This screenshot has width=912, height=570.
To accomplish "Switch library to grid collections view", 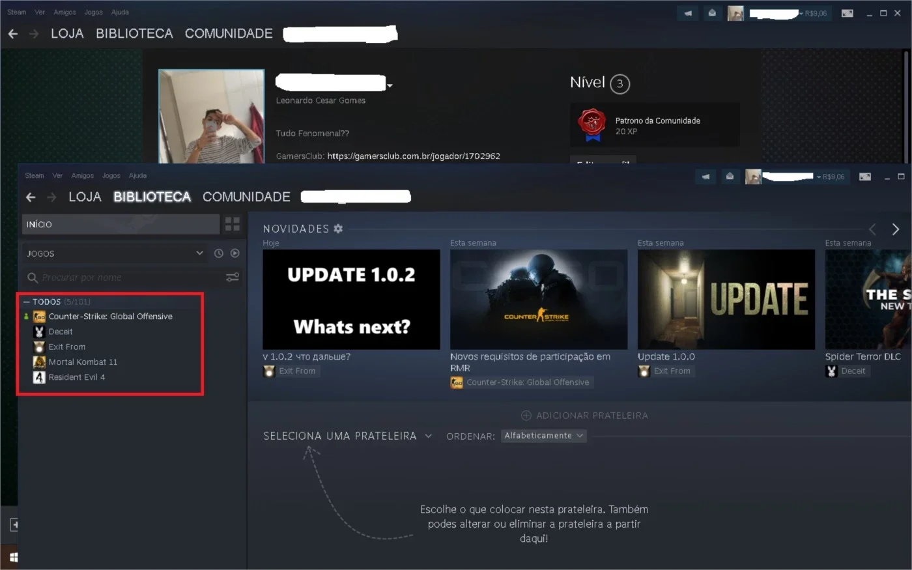I will coord(232,224).
